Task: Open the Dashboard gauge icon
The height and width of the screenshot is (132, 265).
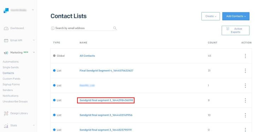Action: [6, 28]
